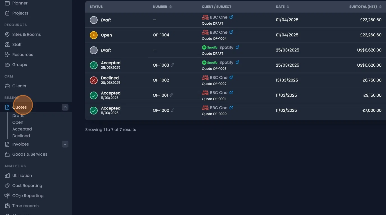Open external link icon beside Spotify OF-1003
The width and height of the screenshot is (386, 215).
click(237, 62)
